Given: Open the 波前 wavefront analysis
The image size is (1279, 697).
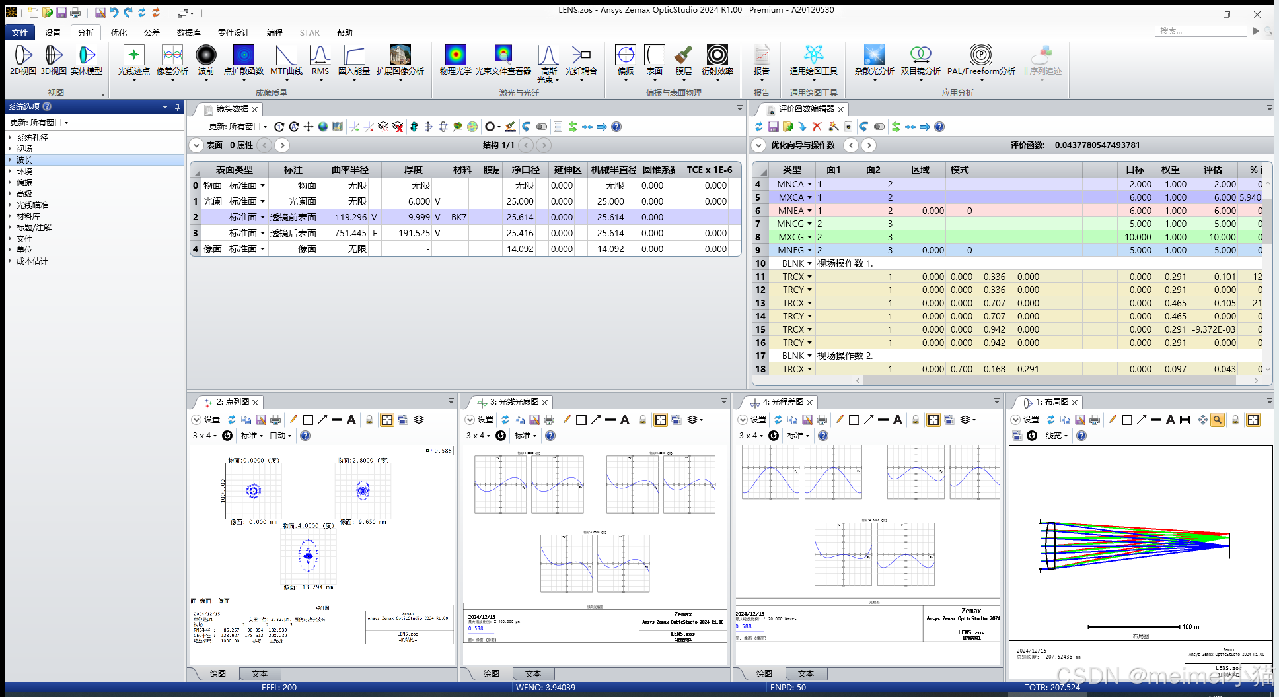Looking at the screenshot, I should tap(206, 63).
